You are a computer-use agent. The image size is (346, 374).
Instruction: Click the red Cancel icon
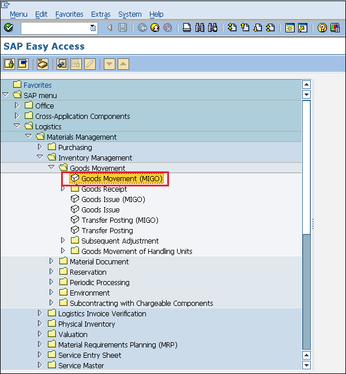coord(168,28)
